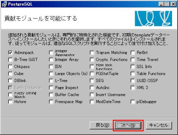Viewport: 178px width, 135px height.
Task: Maximize the PostgreSQL installer window
Action: tap(167, 4)
